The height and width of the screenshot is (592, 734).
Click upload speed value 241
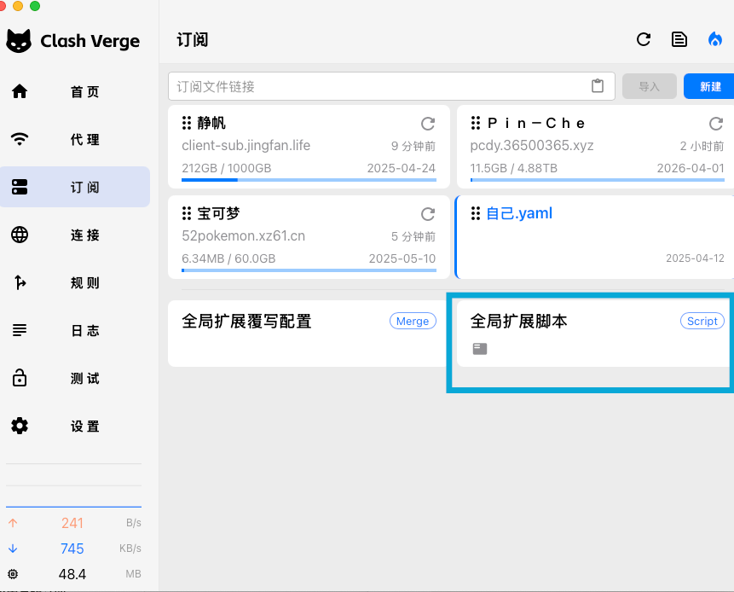click(x=72, y=523)
